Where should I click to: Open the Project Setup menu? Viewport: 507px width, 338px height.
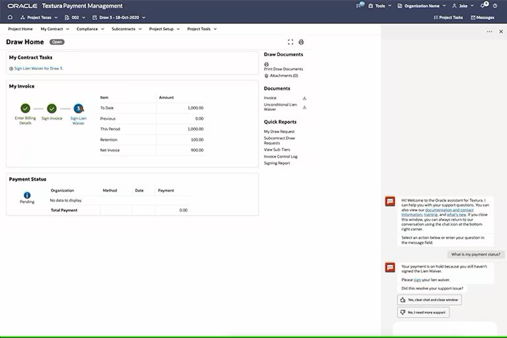pyautogui.click(x=164, y=29)
